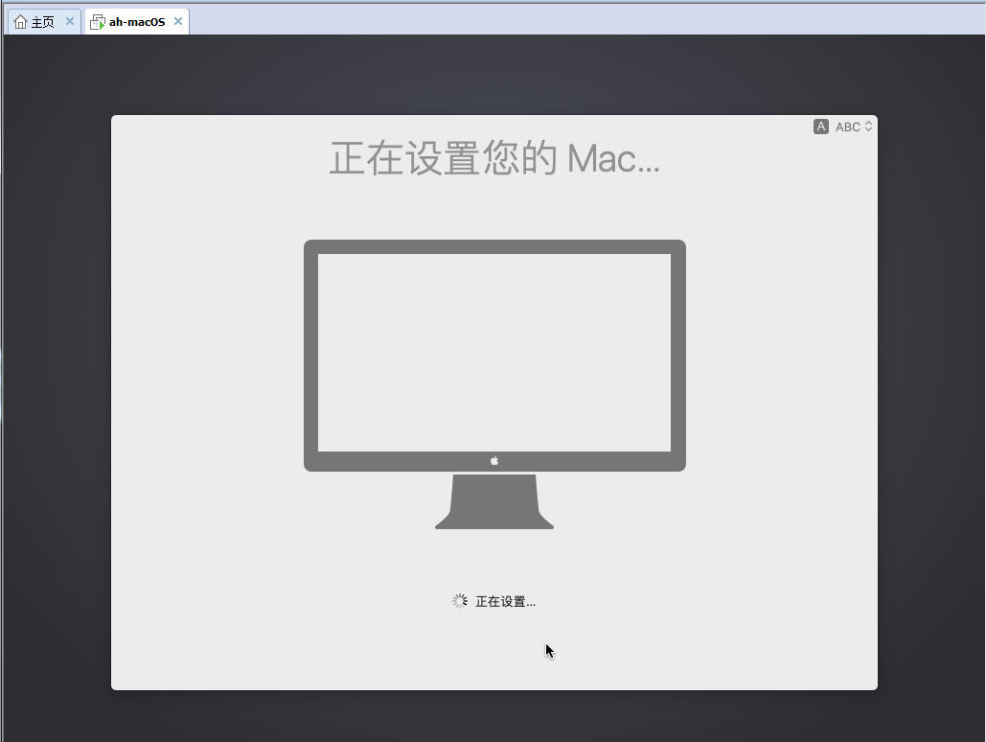Click the Apple logo on the monitor
Image resolution: width=986 pixels, height=742 pixels.
(494, 461)
